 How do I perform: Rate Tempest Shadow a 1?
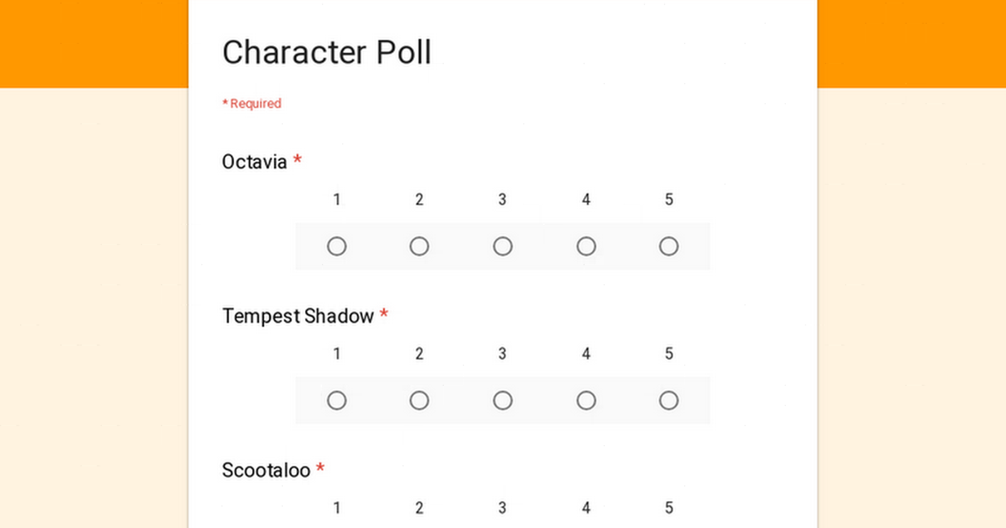pyautogui.click(x=336, y=400)
